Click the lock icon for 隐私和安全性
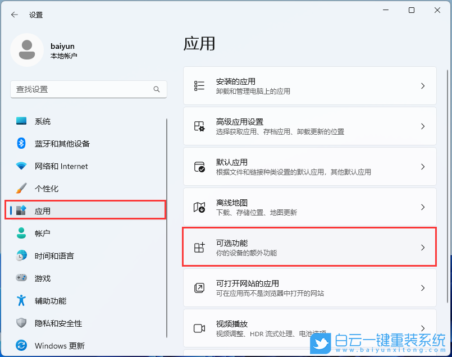The image size is (452, 357). tap(22, 323)
